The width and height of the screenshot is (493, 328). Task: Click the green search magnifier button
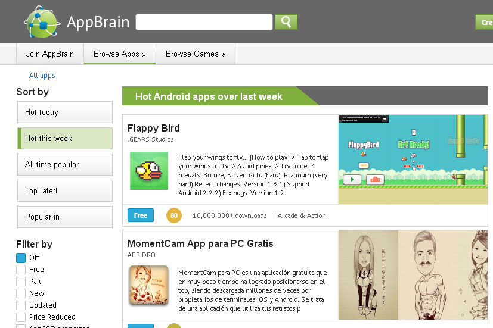[286, 22]
